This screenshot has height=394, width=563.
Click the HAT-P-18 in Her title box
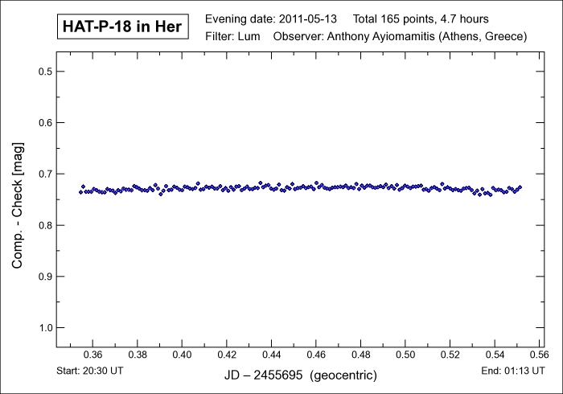[121, 27]
